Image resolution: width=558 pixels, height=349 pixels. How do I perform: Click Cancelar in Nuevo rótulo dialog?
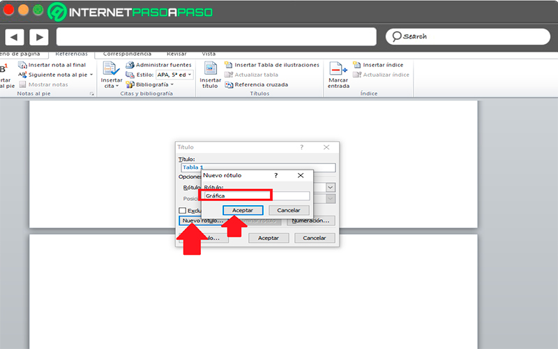point(289,210)
